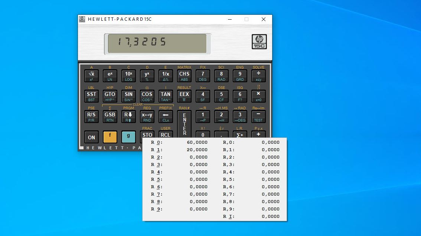
Task: Click the decimal point key
Action: [221, 134]
